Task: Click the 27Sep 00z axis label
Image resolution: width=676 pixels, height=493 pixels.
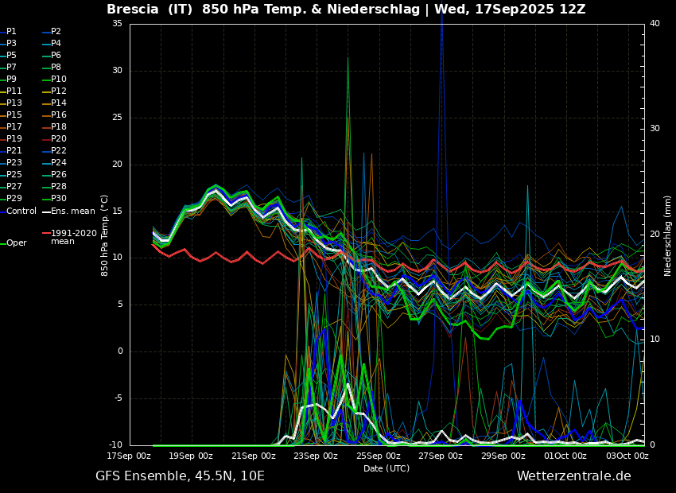Action: click(x=441, y=456)
